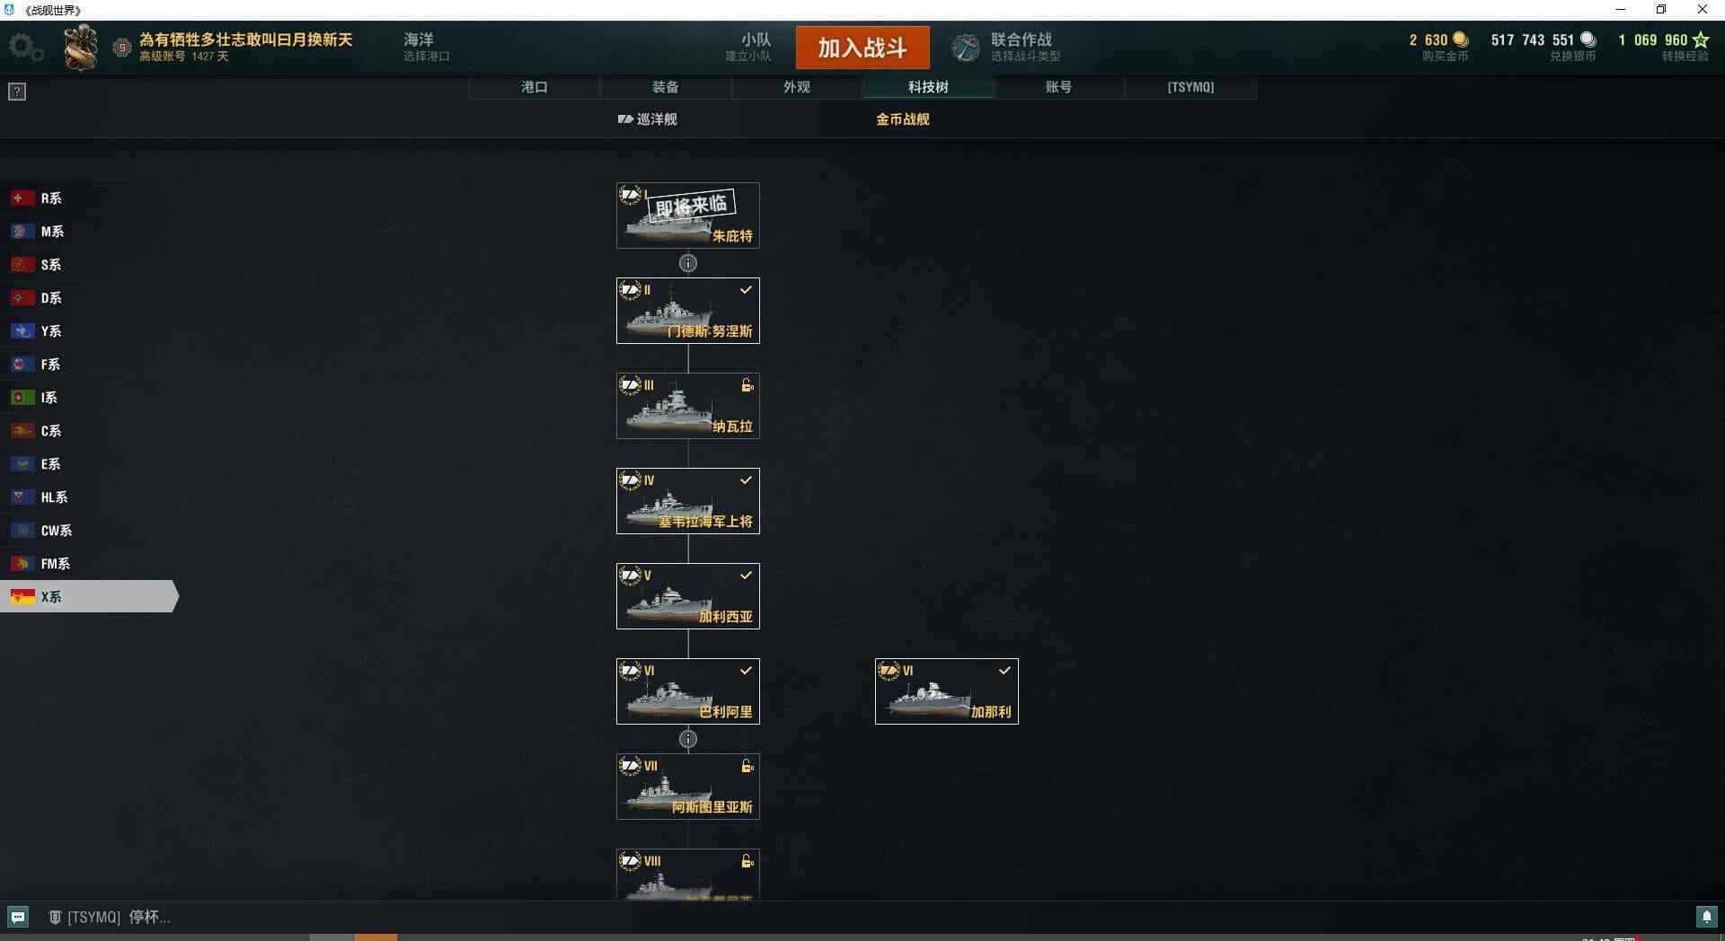Click the notification bell icon
Screen dimensions: 1725x941
coord(1706,917)
